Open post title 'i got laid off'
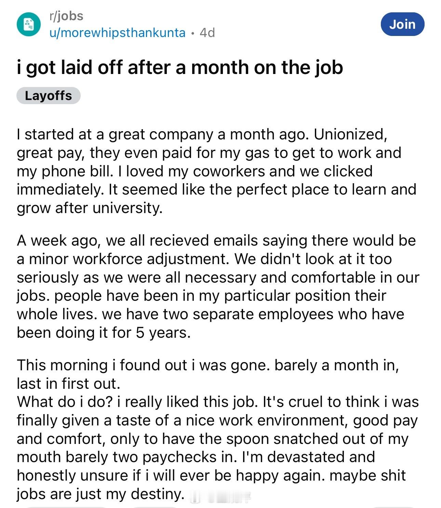Viewport: 441px width, 508px height. [180, 67]
